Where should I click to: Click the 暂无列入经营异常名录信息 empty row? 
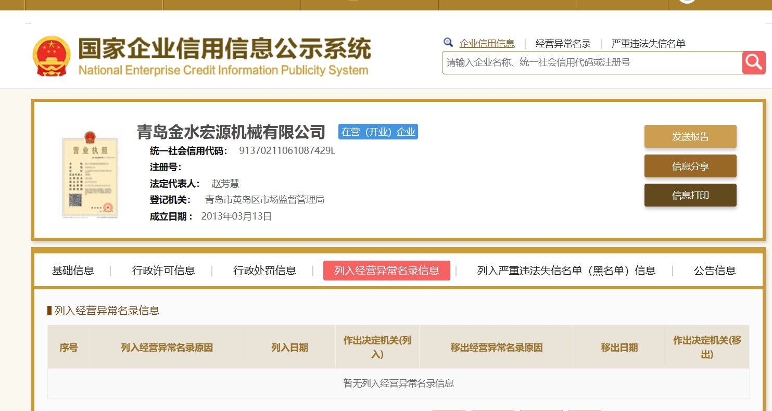point(398,383)
